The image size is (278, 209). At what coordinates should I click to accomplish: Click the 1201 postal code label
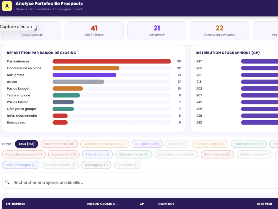pos(198,75)
